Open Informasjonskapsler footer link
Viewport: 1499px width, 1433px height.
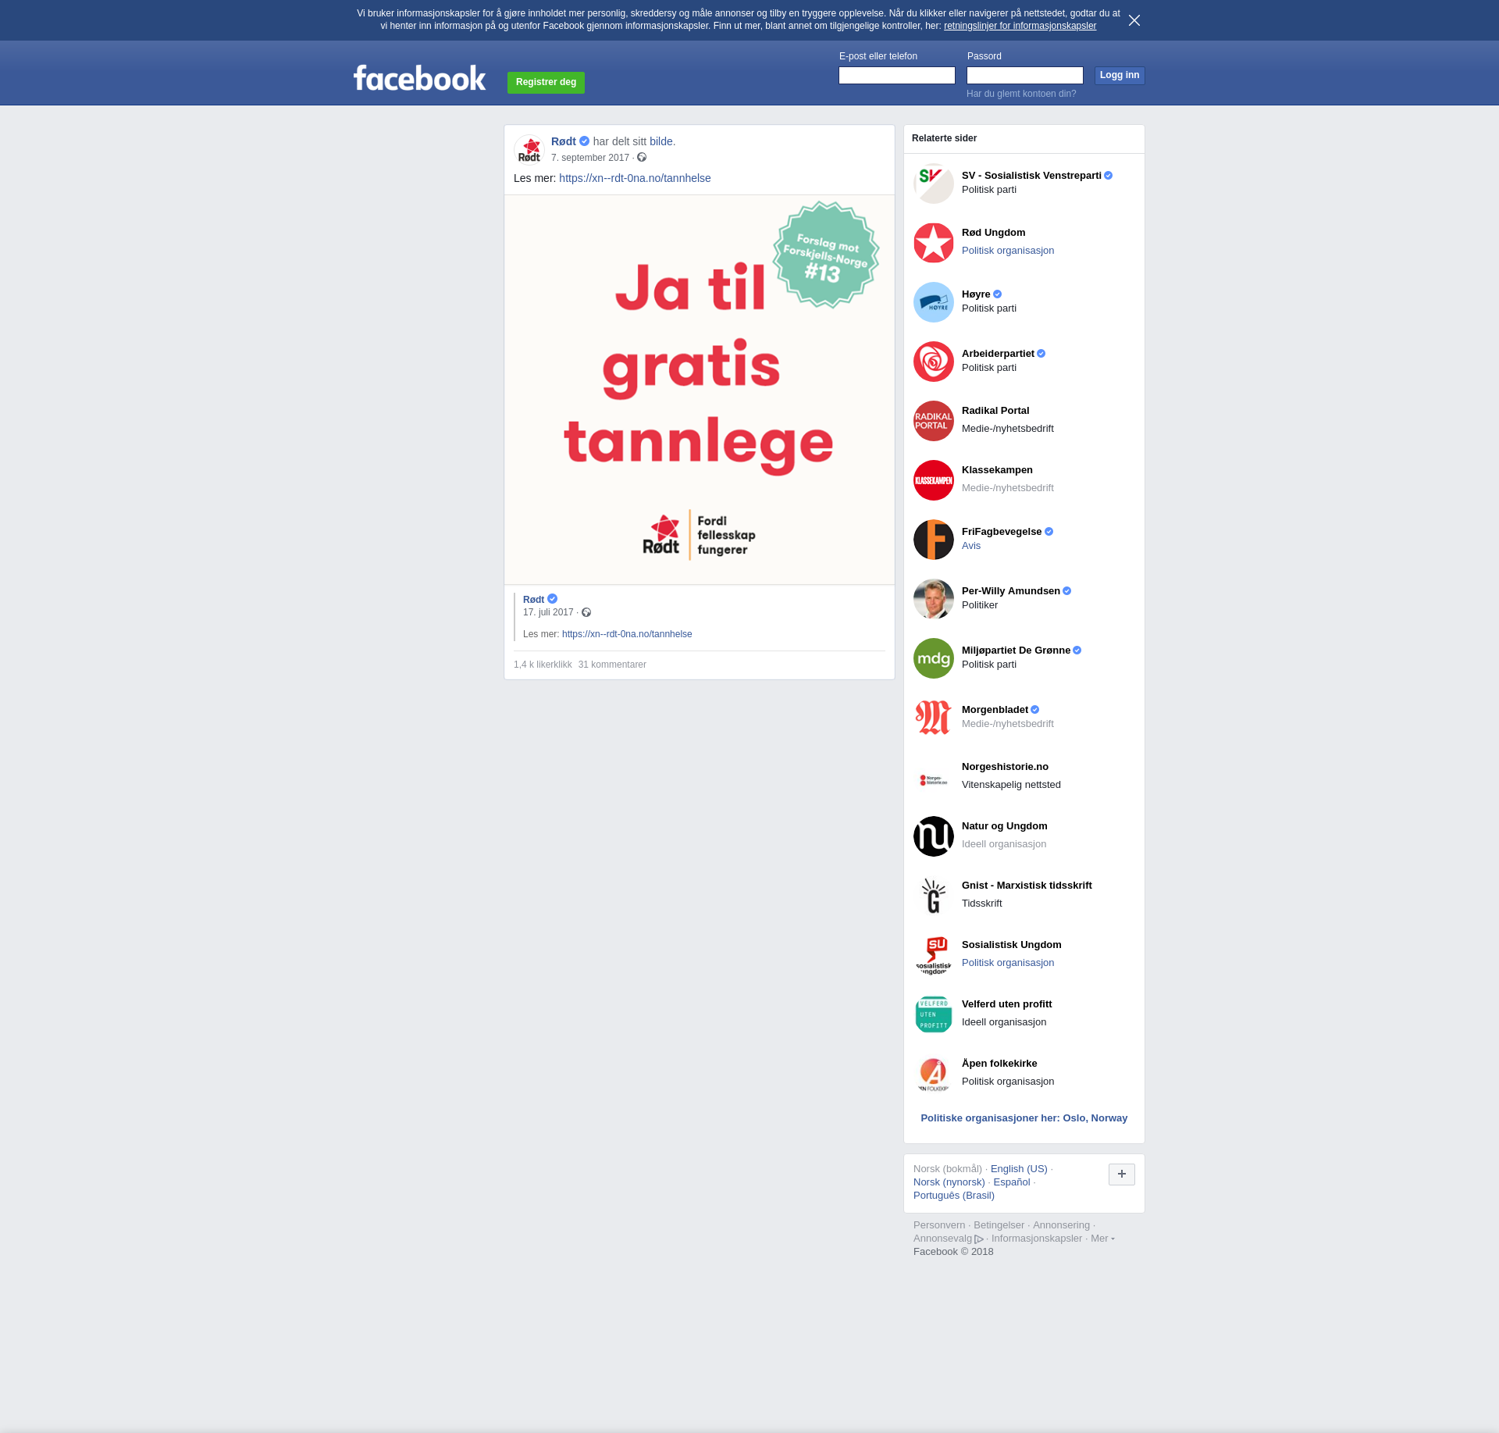click(x=1037, y=1239)
